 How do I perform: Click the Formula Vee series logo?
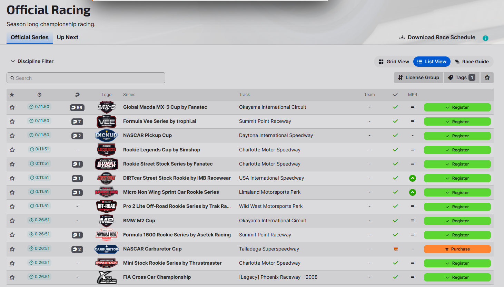point(107,121)
